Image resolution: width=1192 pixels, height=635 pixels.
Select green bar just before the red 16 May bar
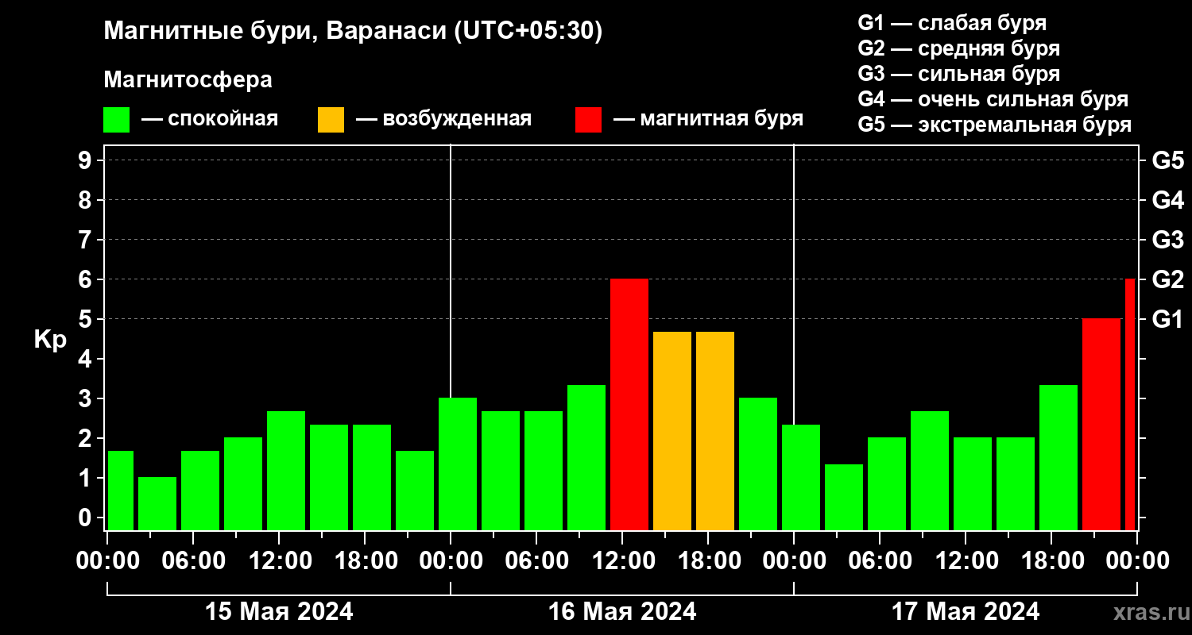pyautogui.click(x=586, y=458)
